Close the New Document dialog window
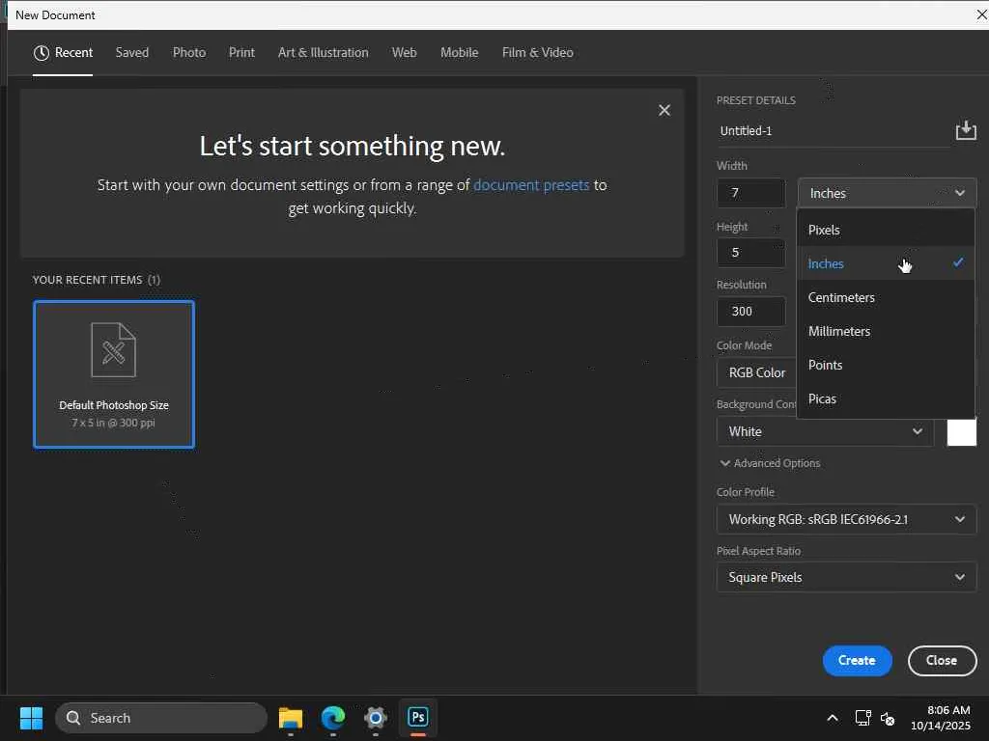The width and height of the screenshot is (989, 741). pos(981,14)
